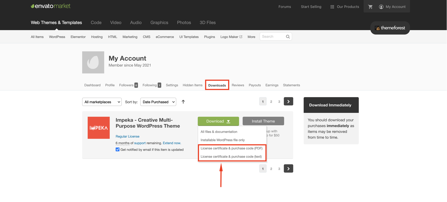Click into the Search input field
Image resolution: width=447 pixels, height=202 pixels.
point(272,37)
